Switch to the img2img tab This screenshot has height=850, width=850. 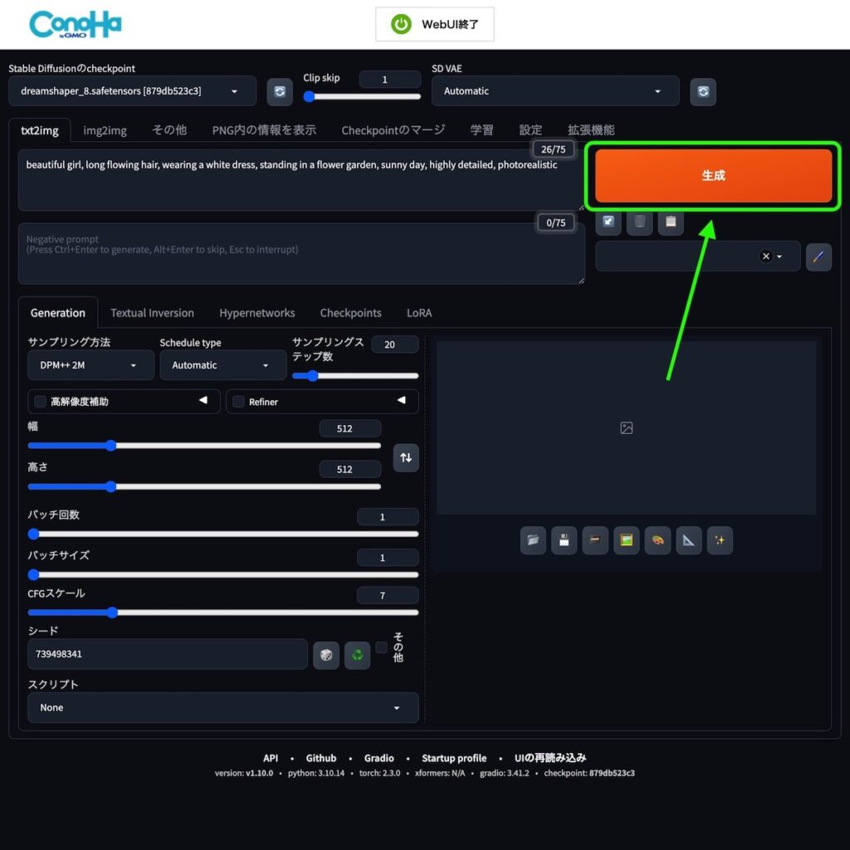(x=105, y=129)
